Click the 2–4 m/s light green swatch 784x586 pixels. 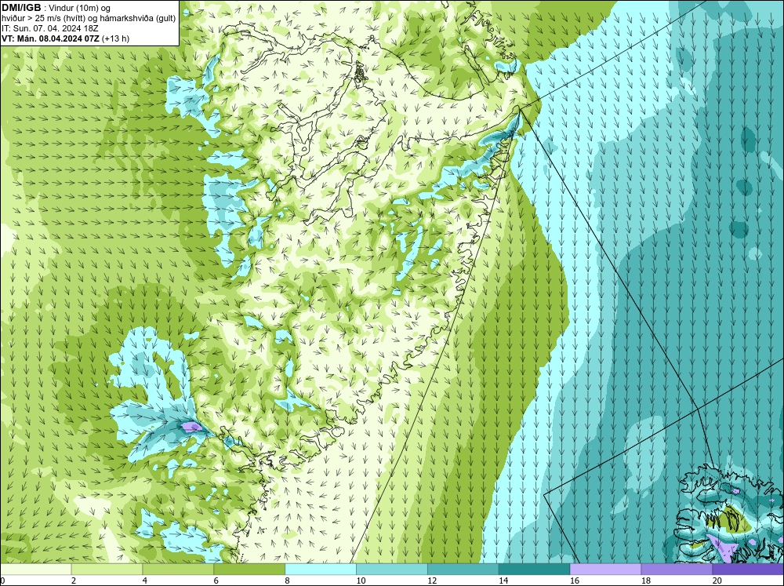point(107,570)
